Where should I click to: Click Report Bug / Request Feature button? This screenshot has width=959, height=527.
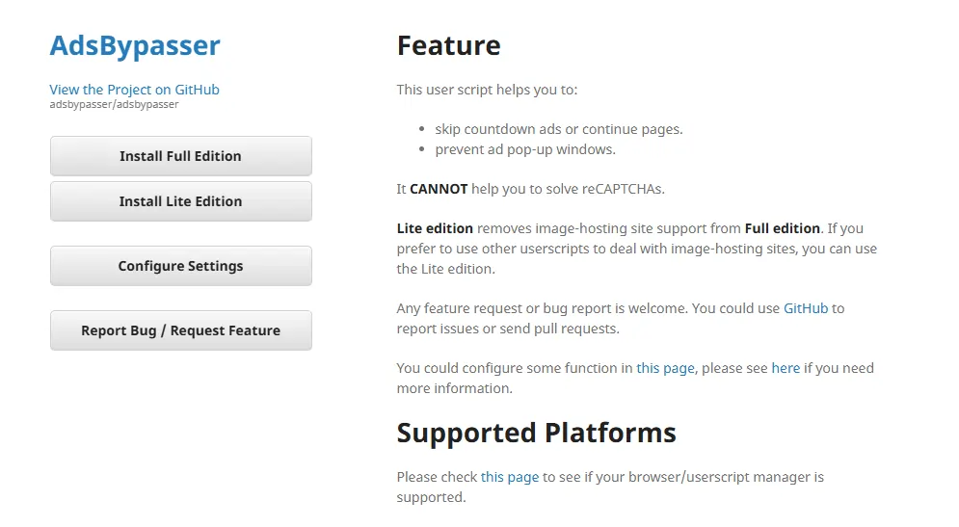[180, 330]
